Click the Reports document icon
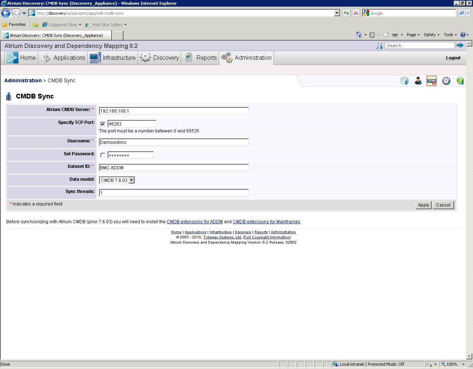The height and width of the screenshot is (369, 473). (189, 58)
